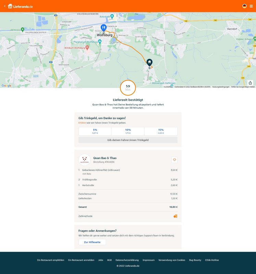Click Nutzungsbedingungen on the map
Screen dimensions: 256x274
click(221, 87)
